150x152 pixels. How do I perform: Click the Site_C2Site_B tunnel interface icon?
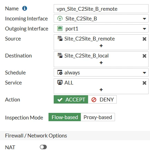click(x=60, y=18)
